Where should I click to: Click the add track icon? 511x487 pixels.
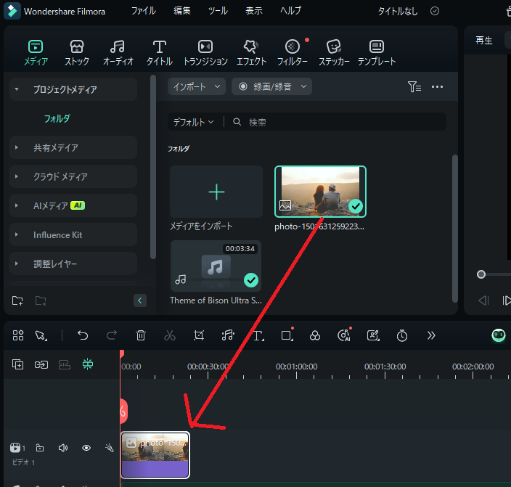(17, 364)
